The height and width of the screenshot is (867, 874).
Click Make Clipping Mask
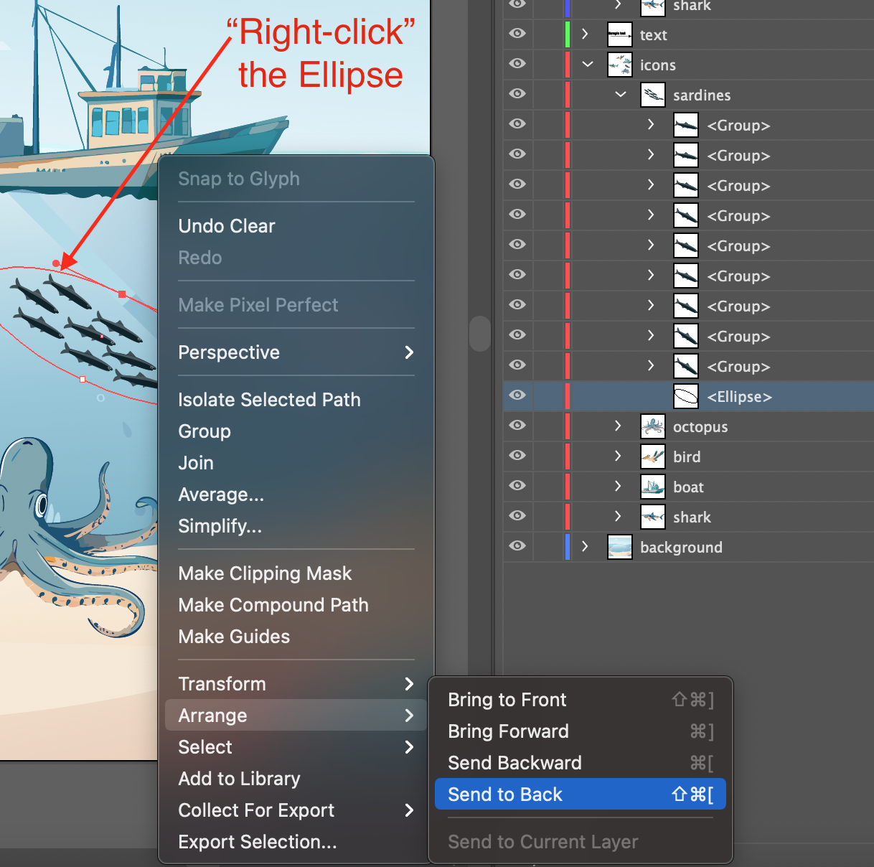[x=265, y=573]
